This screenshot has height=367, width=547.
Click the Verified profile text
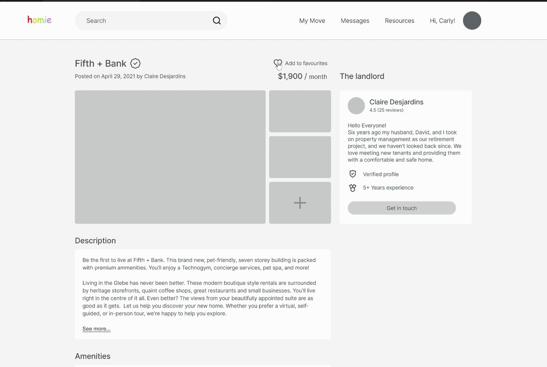tap(381, 174)
